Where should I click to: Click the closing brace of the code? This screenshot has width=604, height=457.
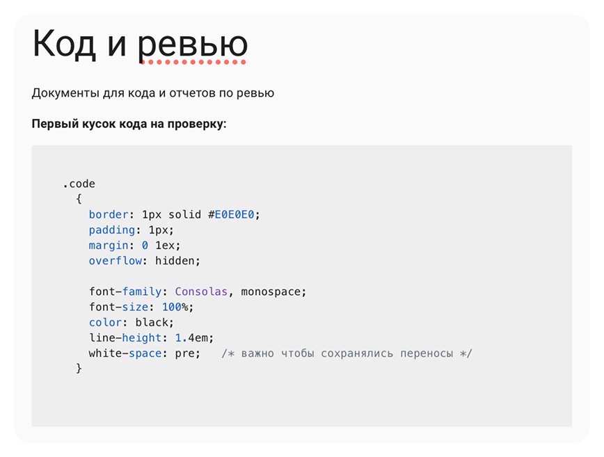[79, 369]
